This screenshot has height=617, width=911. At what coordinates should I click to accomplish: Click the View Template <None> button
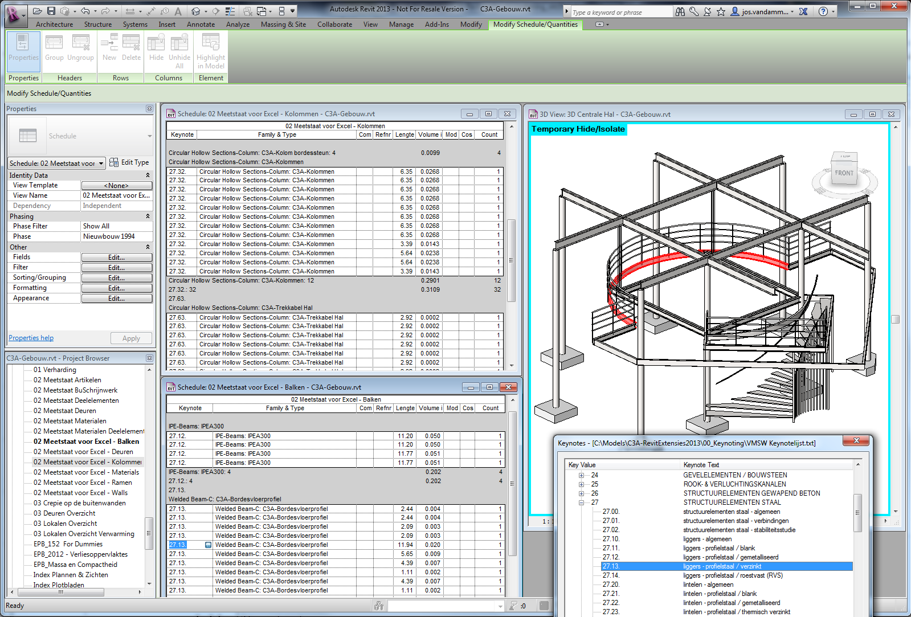[117, 186]
